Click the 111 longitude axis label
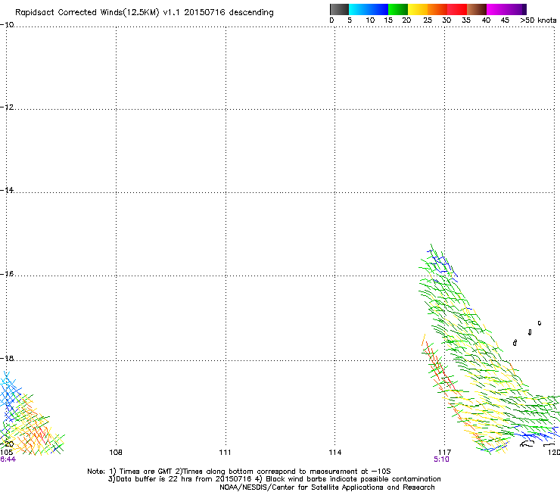560x492 pixels. click(226, 453)
